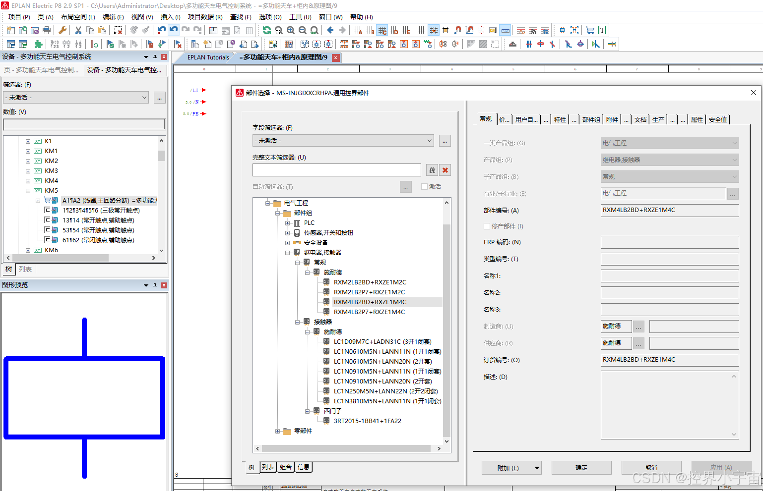Switch to the EPLAN Tutorials tab
This screenshot has height=491, width=763.
point(208,57)
